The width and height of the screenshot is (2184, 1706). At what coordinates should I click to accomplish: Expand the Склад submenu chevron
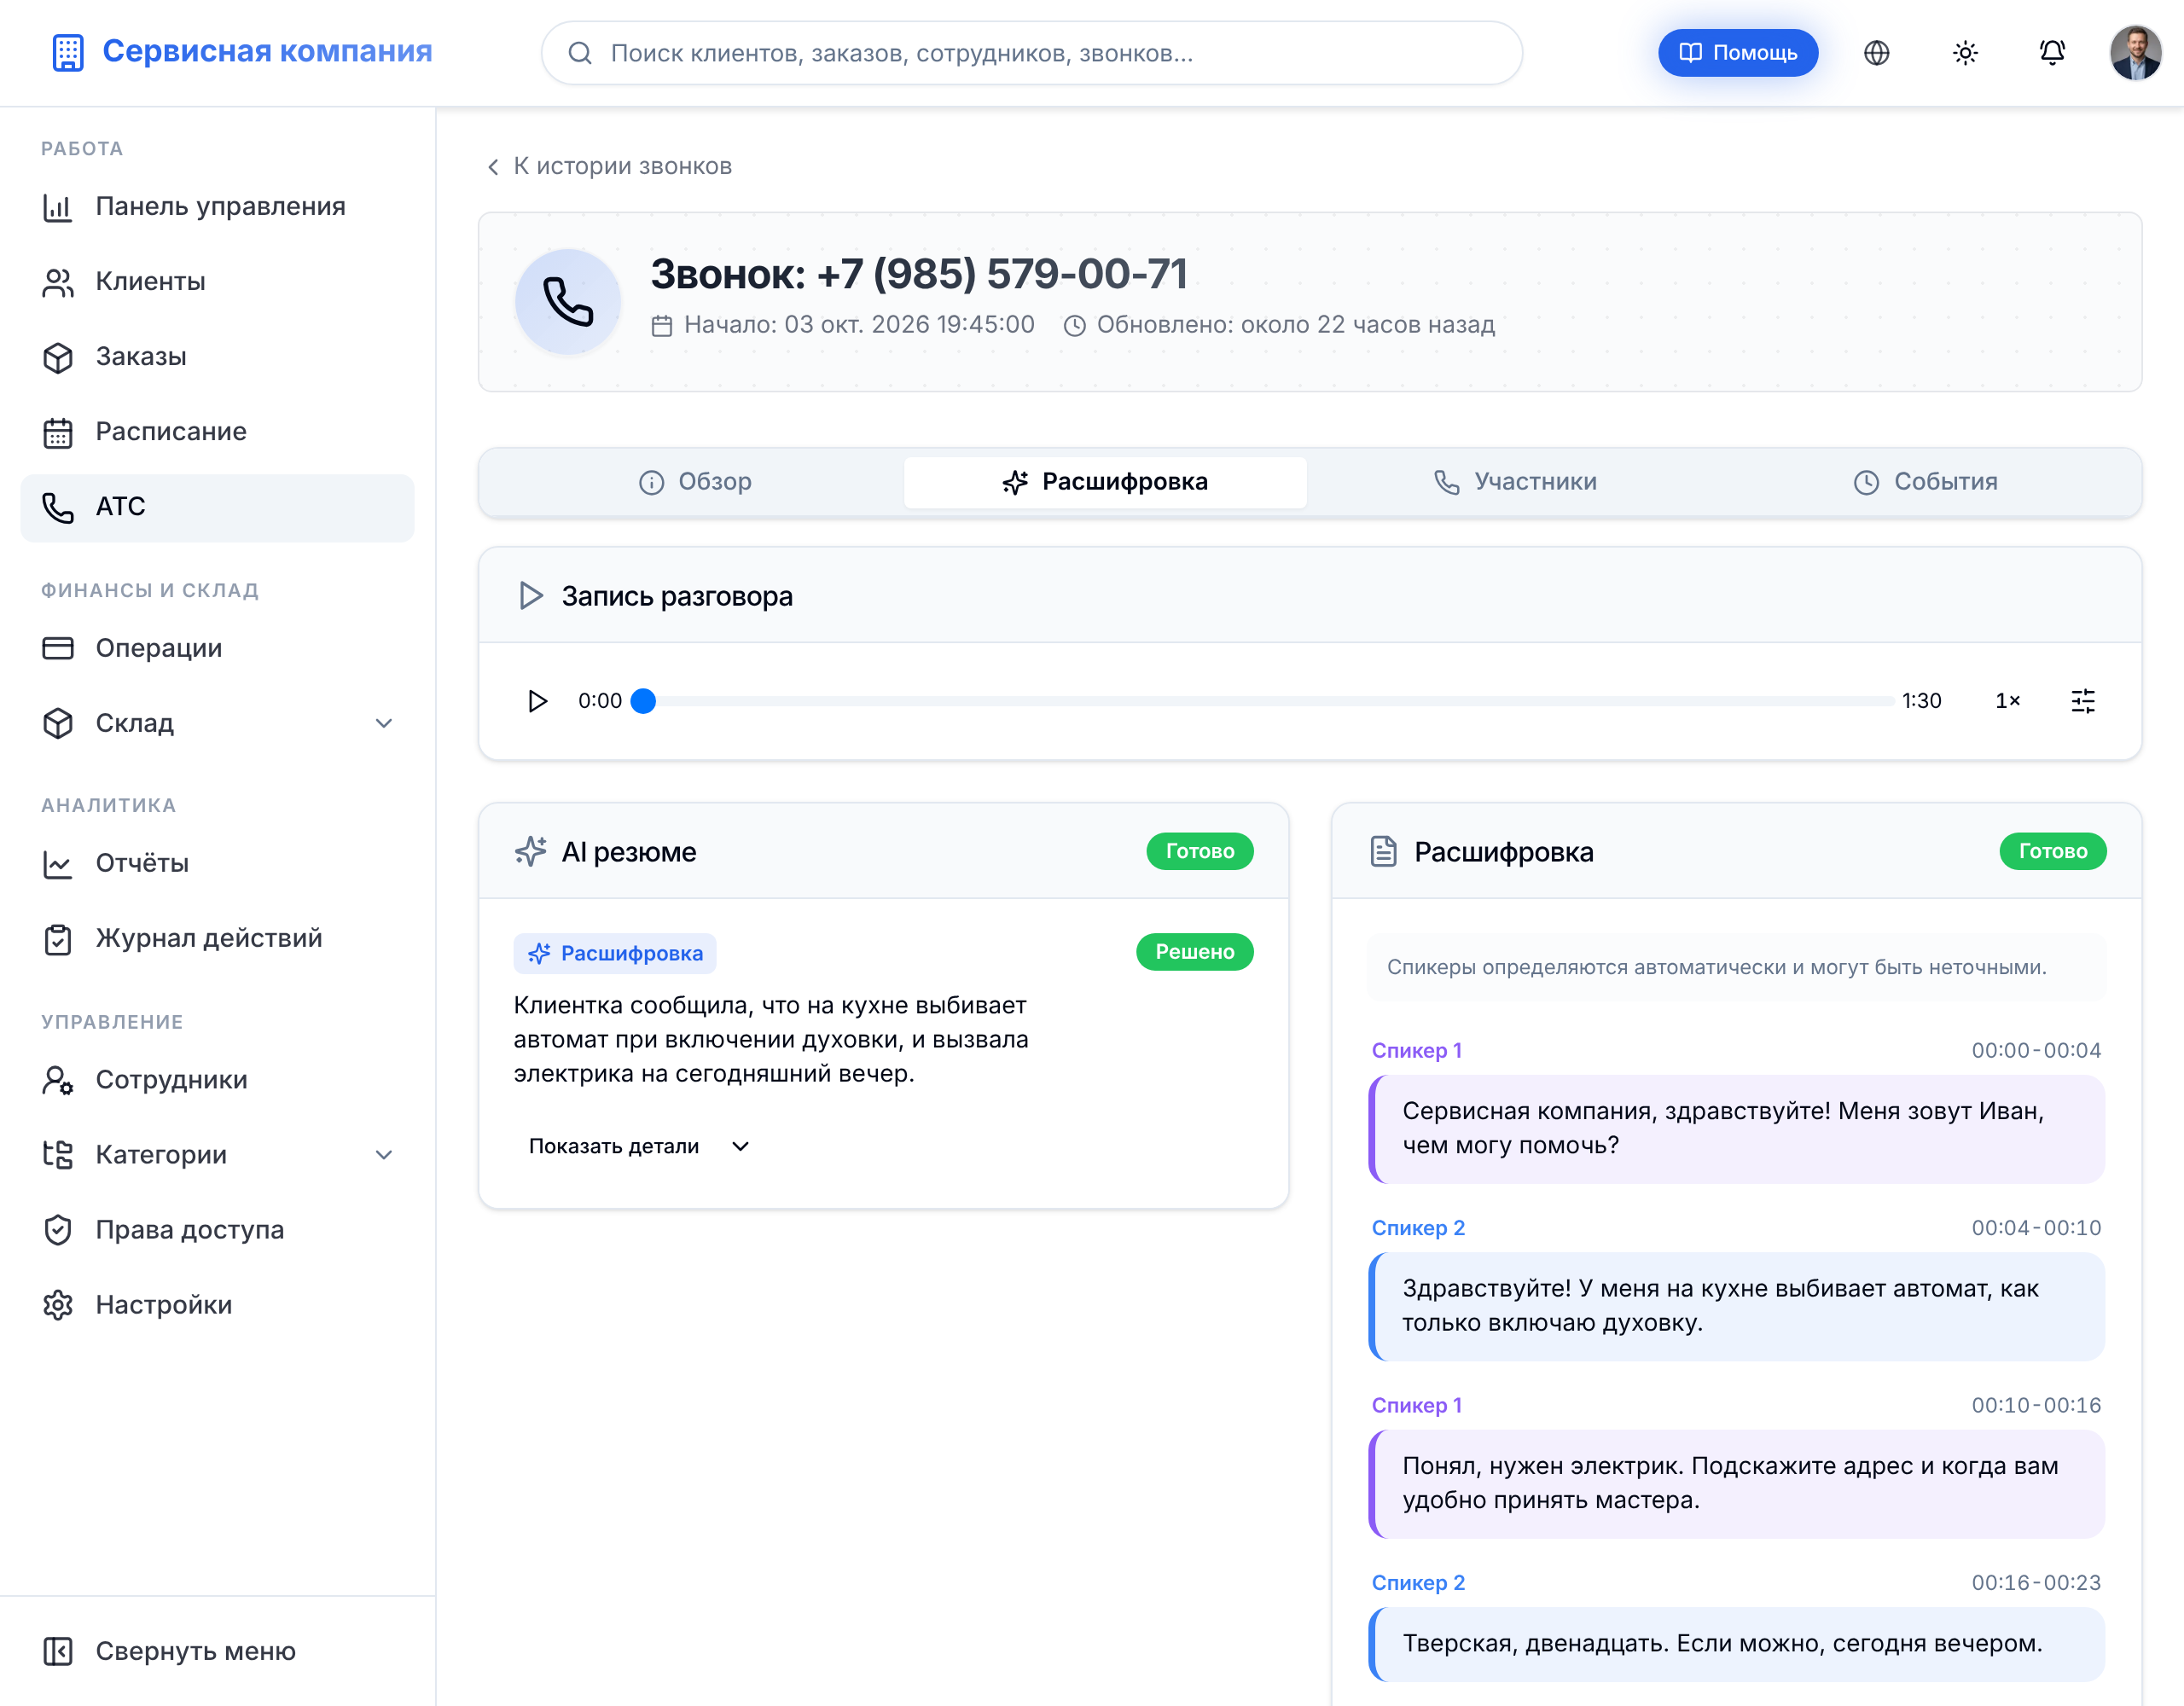click(x=384, y=723)
